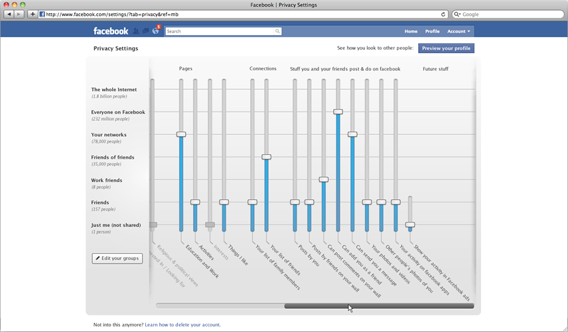Open the Account dropdown menu

pyautogui.click(x=459, y=31)
